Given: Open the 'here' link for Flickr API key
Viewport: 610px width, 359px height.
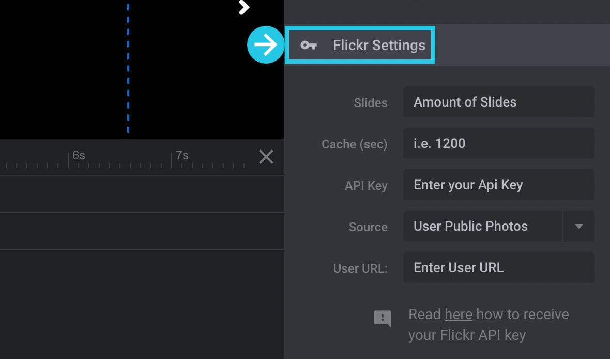Looking at the screenshot, I should (459, 314).
